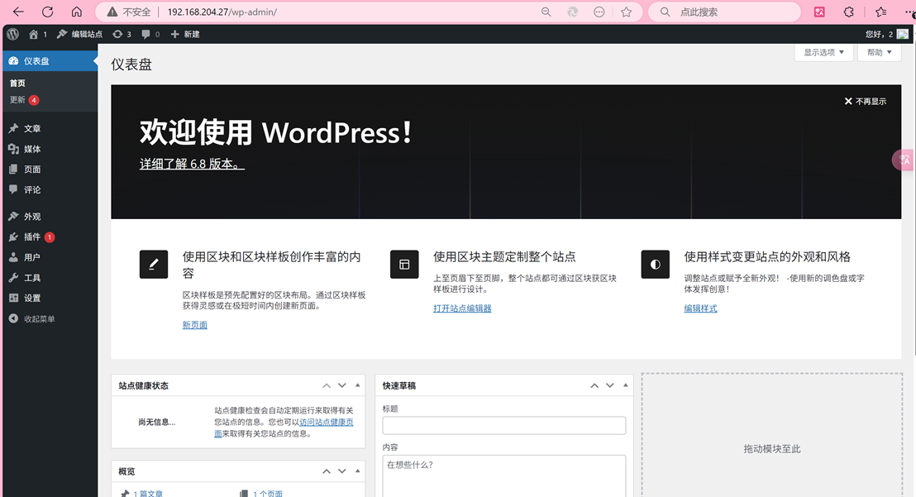Viewport: 916px width, 497px height.
Task: Click floating pink translate button at right edge
Action: 904,160
